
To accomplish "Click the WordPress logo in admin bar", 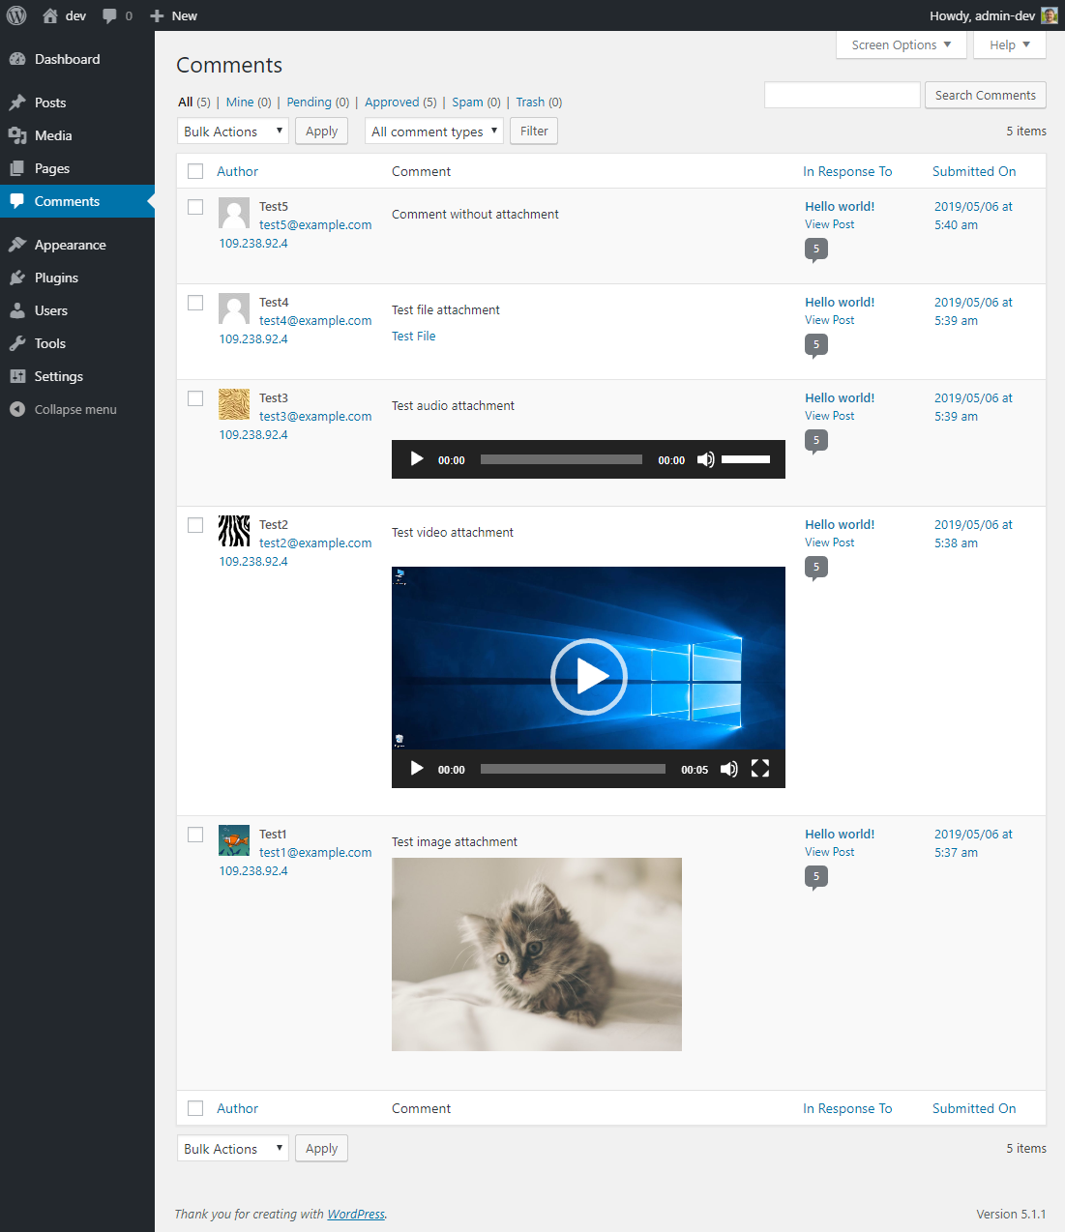I will 16,15.
